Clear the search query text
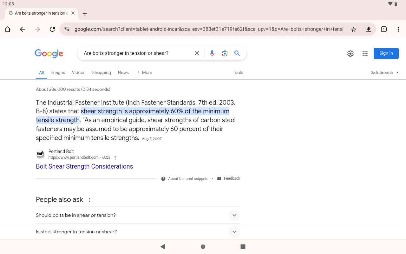 pos(197,53)
